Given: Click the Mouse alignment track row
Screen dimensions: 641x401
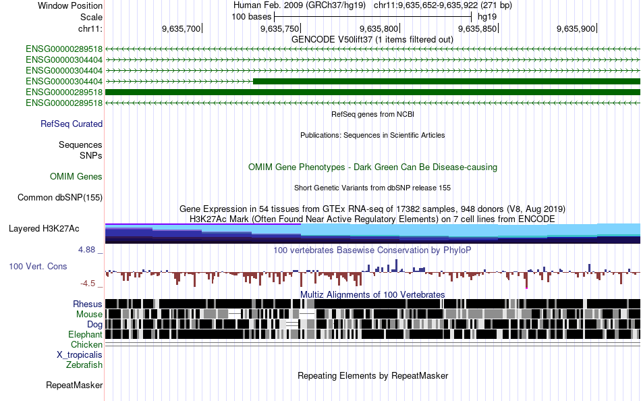Looking at the screenshot, I should (373, 314).
